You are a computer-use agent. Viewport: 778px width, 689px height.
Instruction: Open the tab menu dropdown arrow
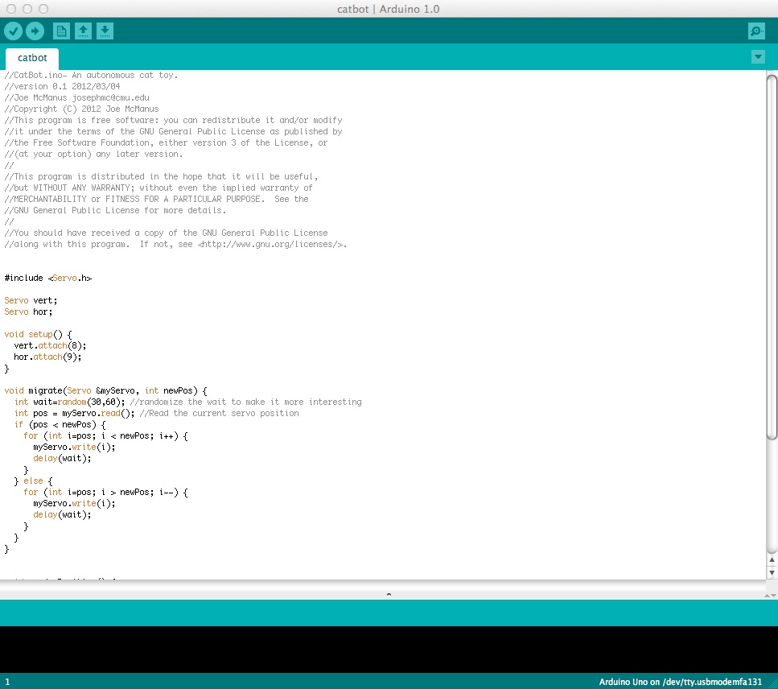[758, 57]
